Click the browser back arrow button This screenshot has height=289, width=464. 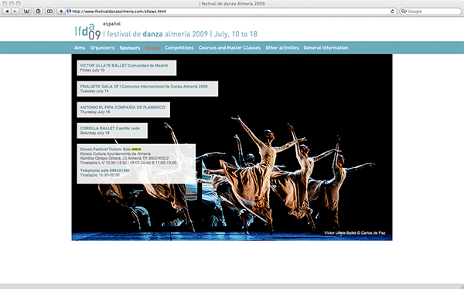pyautogui.click(x=7, y=12)
